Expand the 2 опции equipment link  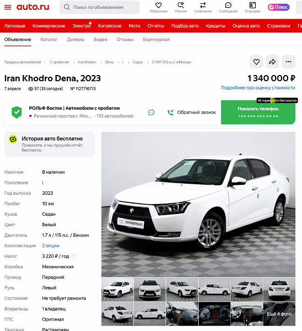(x=51, y=245)
